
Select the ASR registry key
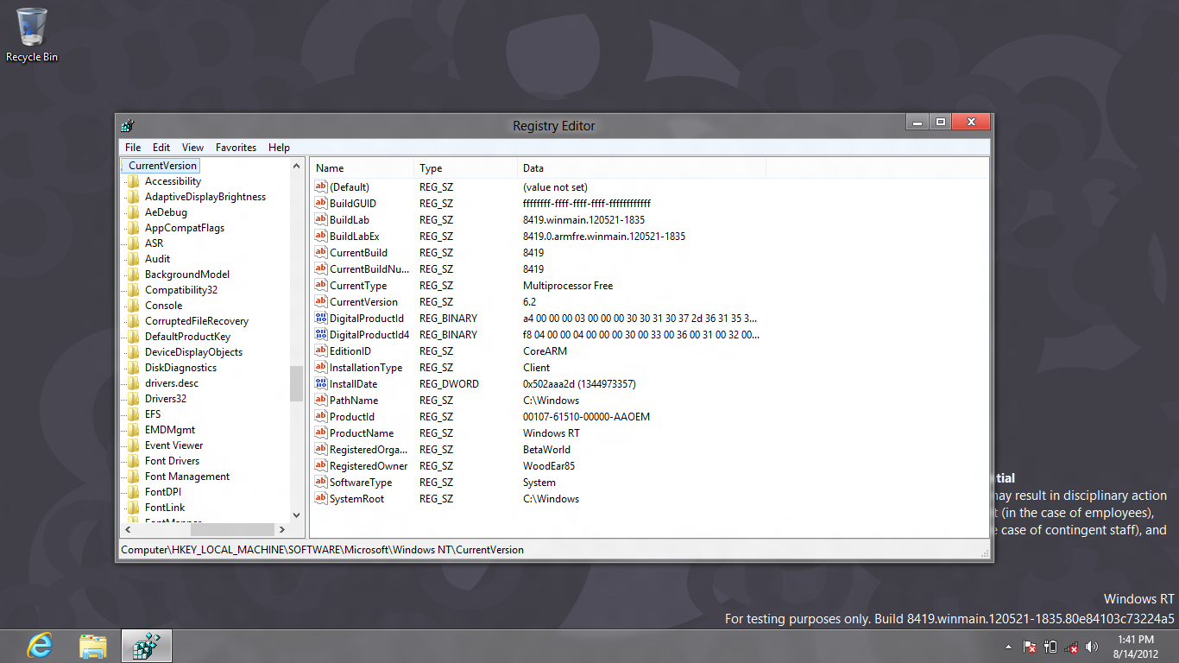154,243
